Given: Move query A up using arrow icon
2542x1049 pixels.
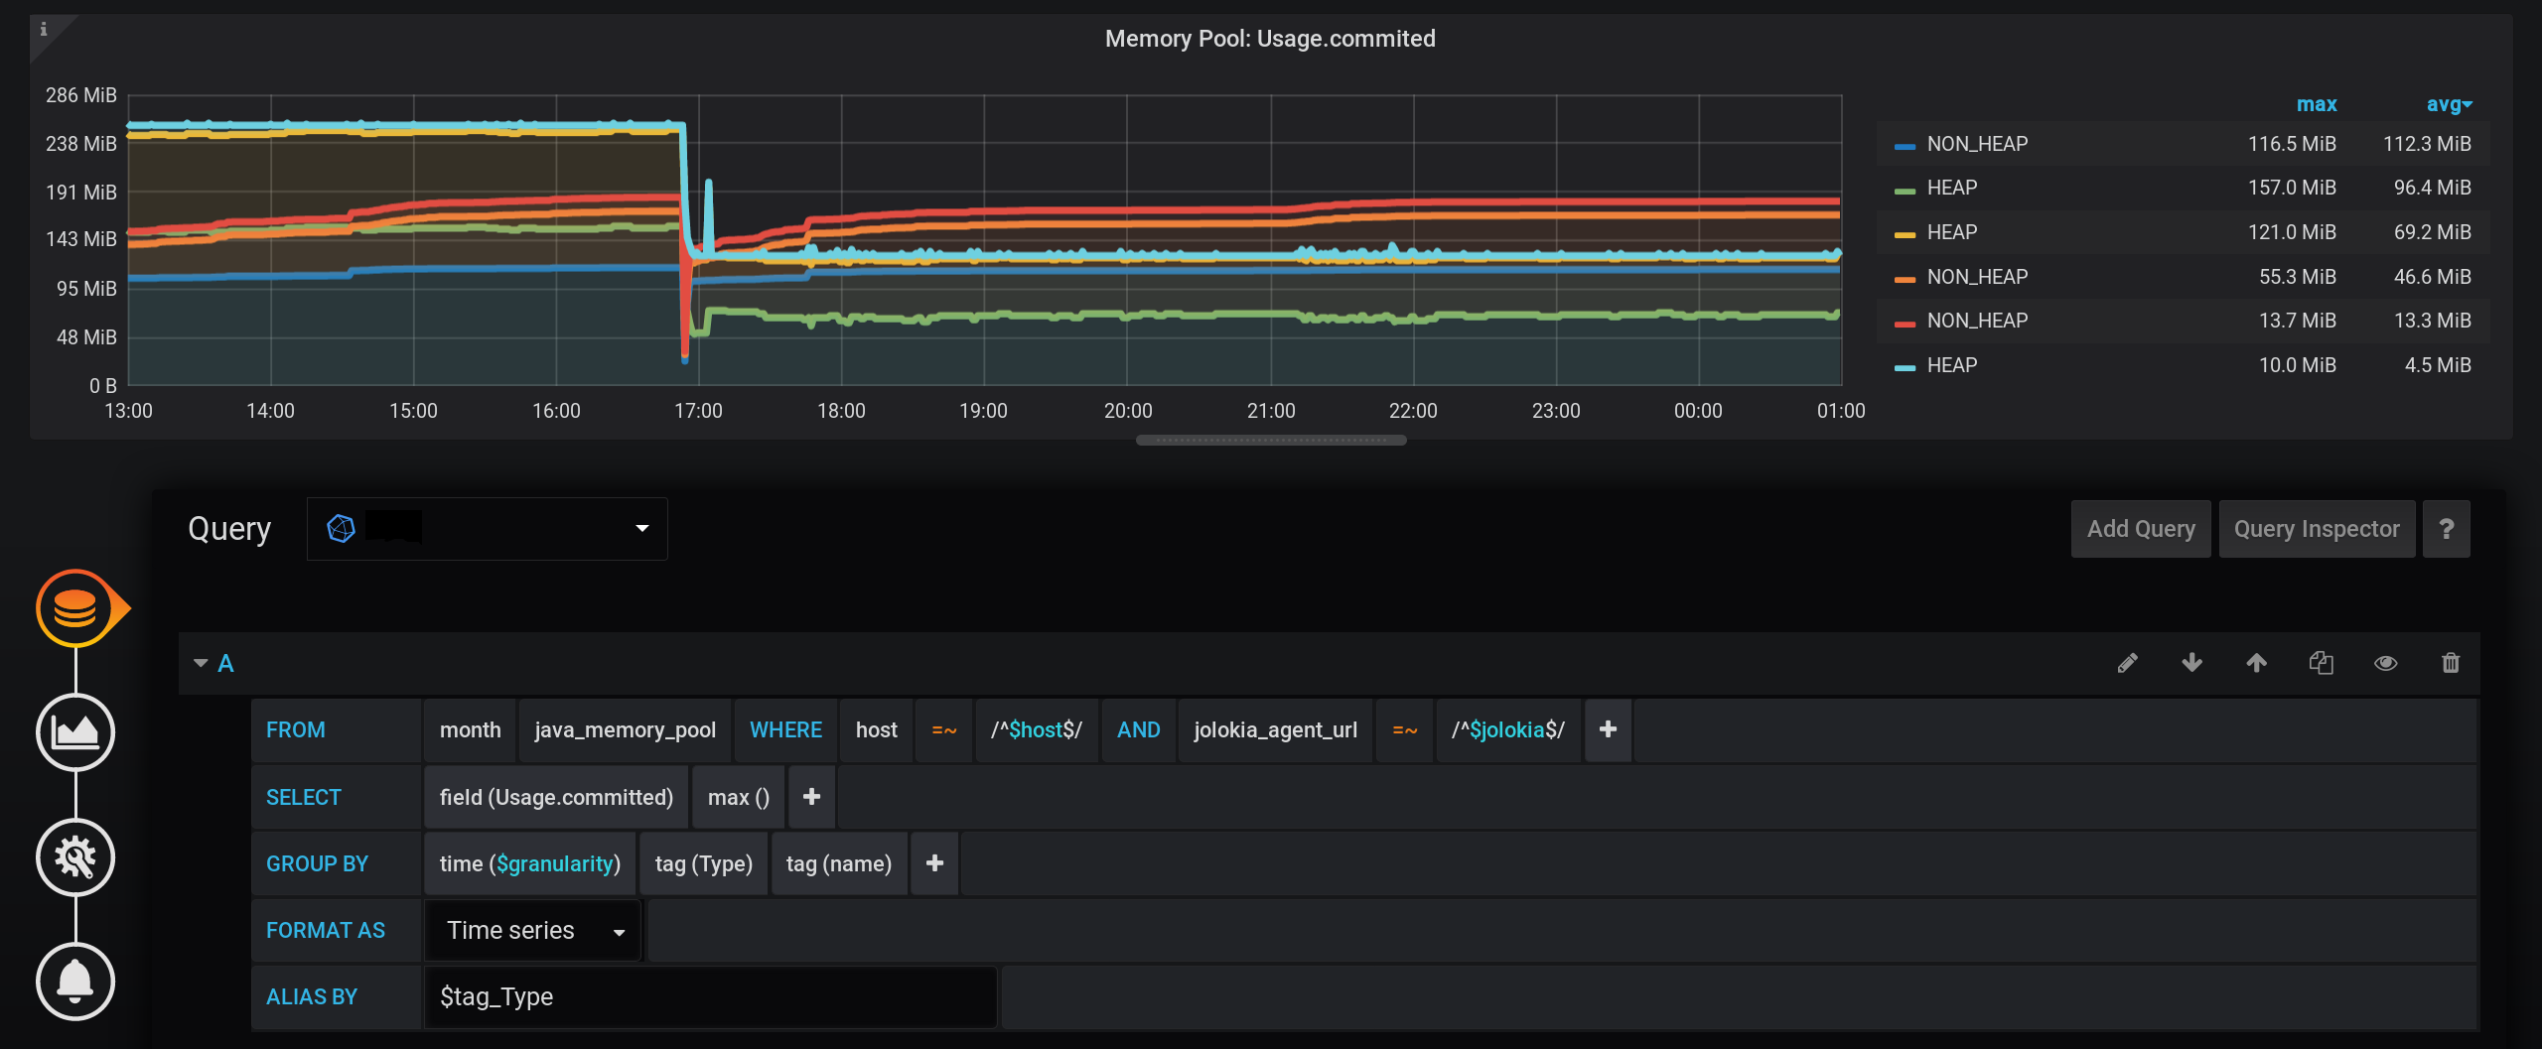Looking at the screenshot, I should pos(2256,662).
